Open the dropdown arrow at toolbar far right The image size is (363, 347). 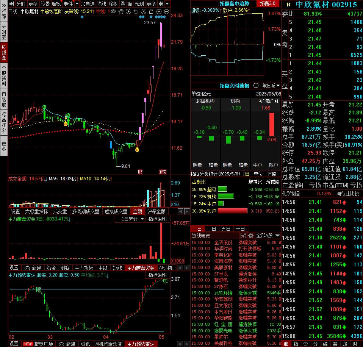click(167, 4)
